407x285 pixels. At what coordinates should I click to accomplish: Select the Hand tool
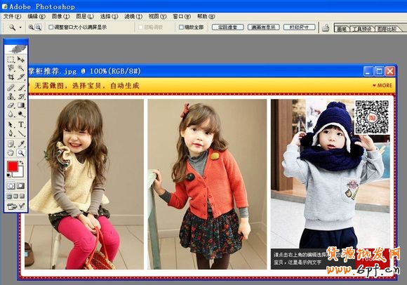click(x=11, y=152)
